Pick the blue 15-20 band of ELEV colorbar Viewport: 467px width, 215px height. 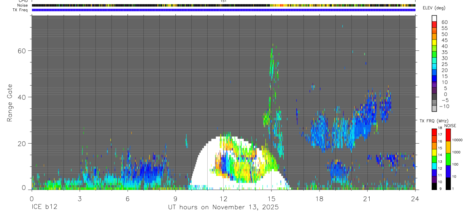tap(434, 73)
